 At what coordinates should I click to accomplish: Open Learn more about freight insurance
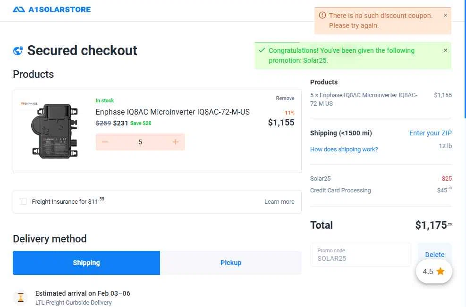[x=280, y=201]
